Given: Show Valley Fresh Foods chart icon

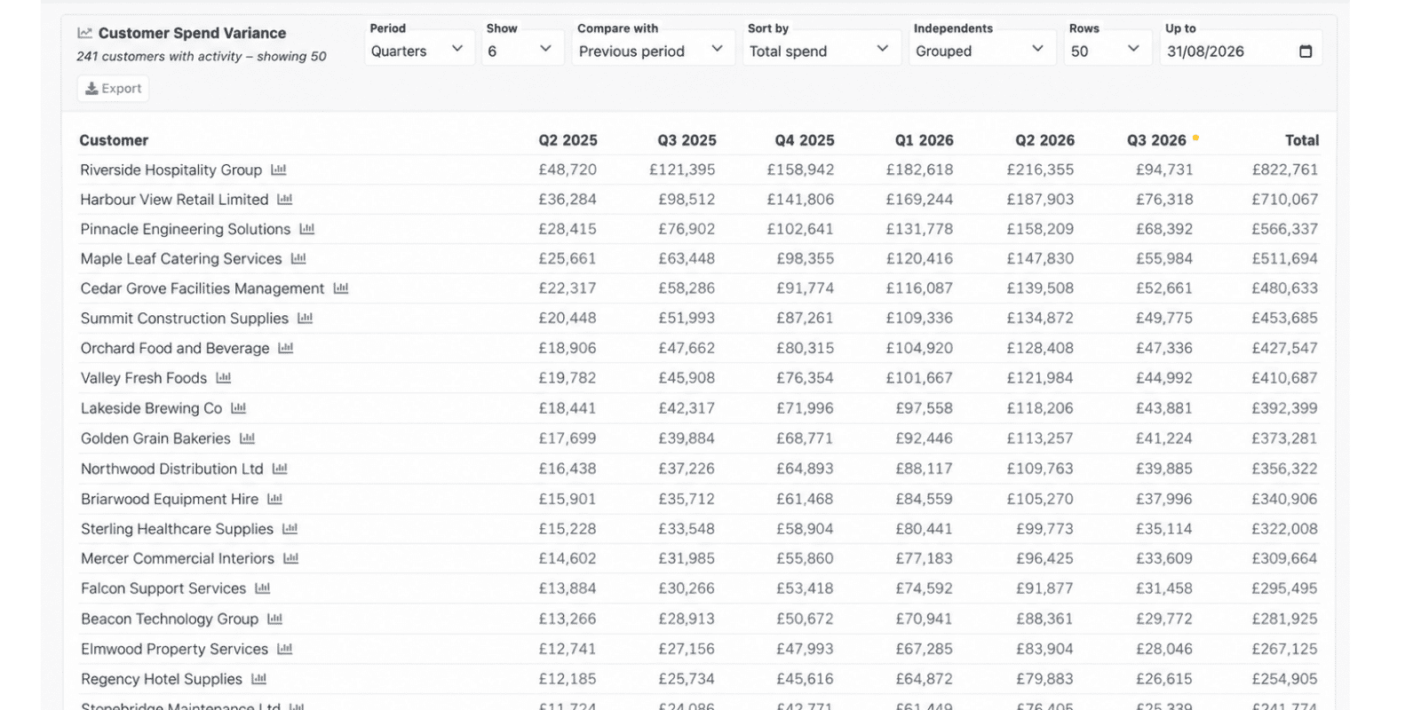Looking at the screenshot, I should (x=224, y=378).
